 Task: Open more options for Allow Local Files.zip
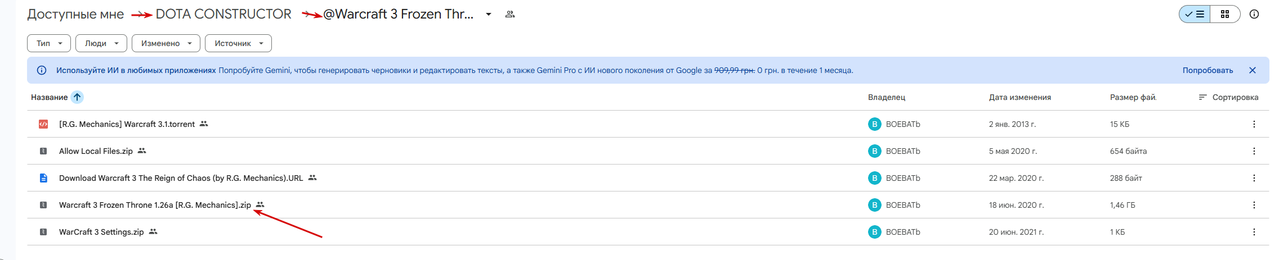1254,151
